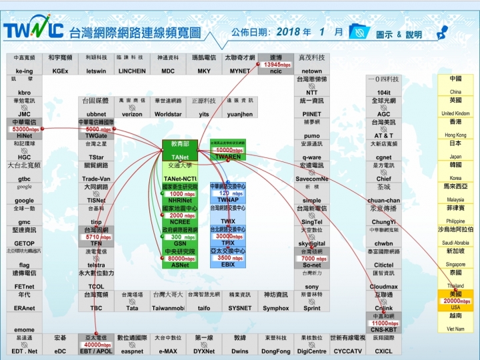Click the red node dot beside HiNet
The image size is (480, 360).
pyautogui.click(x=43, y=129)
